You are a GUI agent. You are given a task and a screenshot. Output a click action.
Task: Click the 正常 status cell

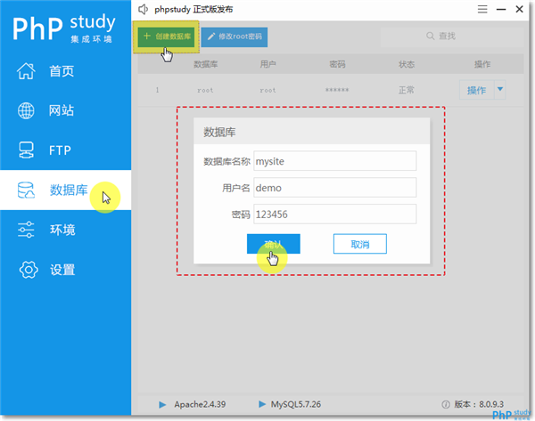(x=407, y=90)
